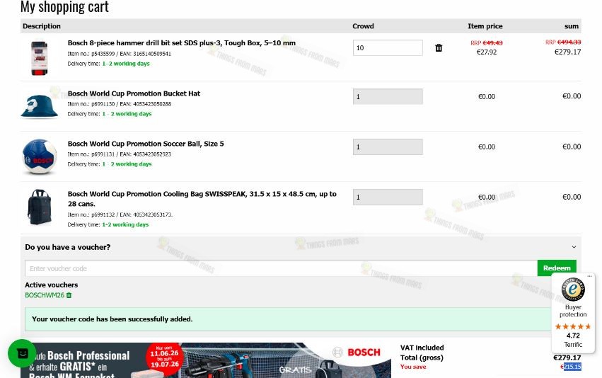
Task: Click the 'VAT included' label
Action: tap(422, 348)
